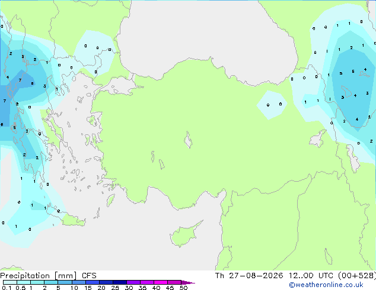This screenshot has height=290, width=376.
Task: Click the 'Precipitation' title text
Action: pos(25,276)
